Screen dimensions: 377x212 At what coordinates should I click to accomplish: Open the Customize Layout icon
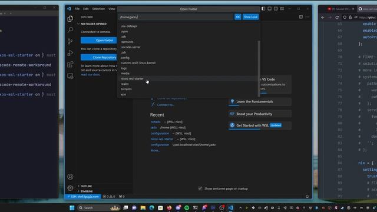[282, 9]
